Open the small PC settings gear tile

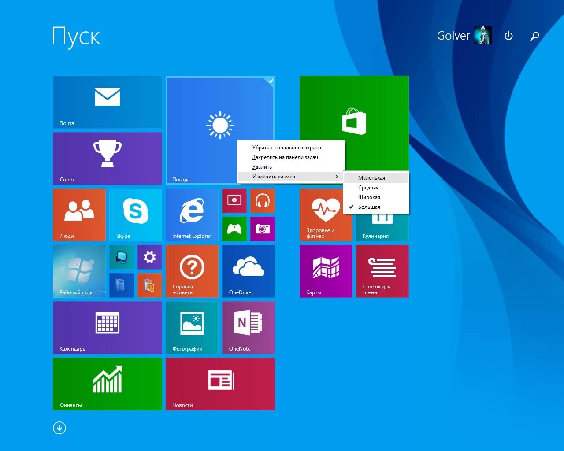[150, 257]
